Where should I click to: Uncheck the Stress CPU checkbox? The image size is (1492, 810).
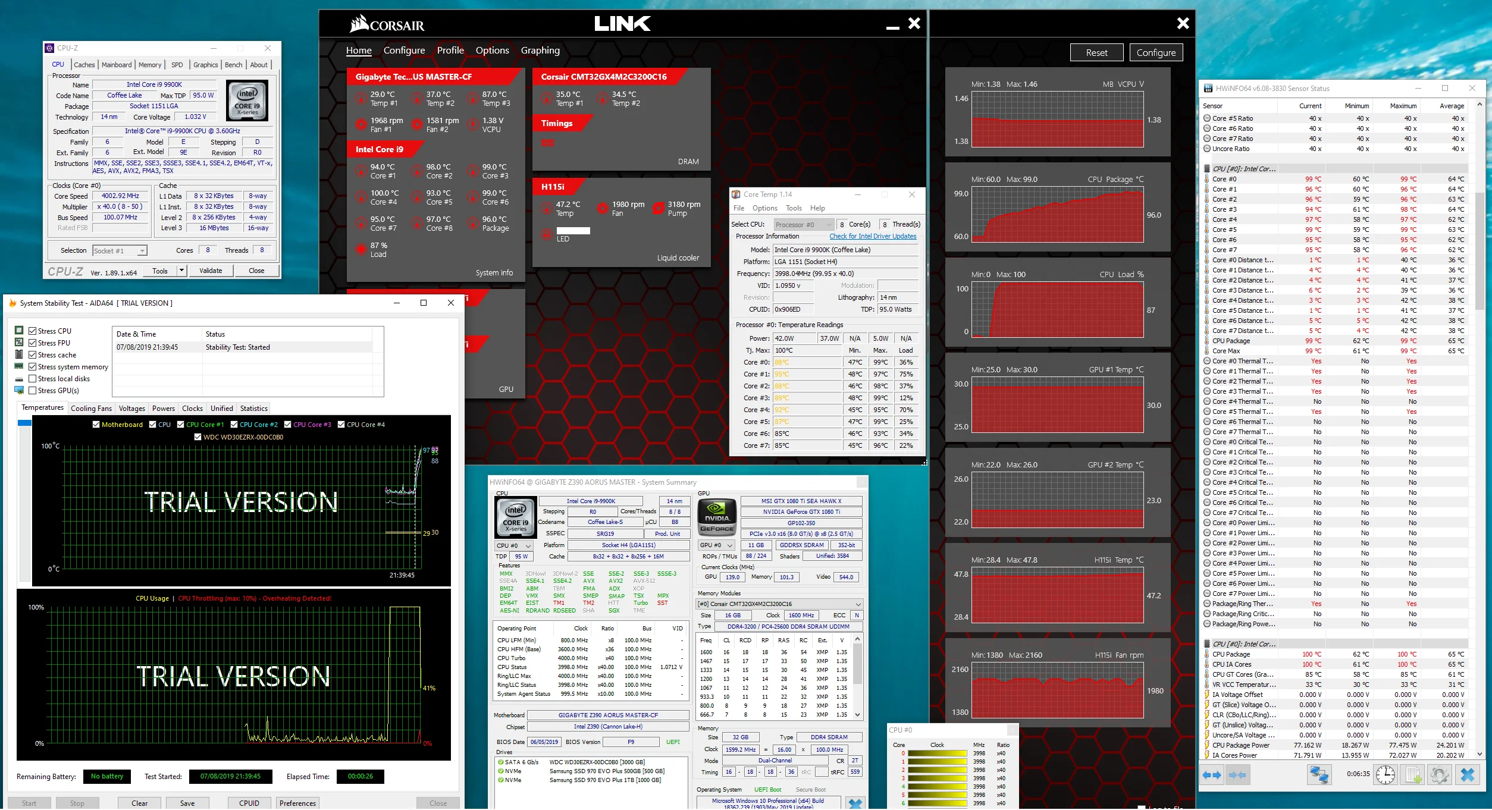click(33, 331)
